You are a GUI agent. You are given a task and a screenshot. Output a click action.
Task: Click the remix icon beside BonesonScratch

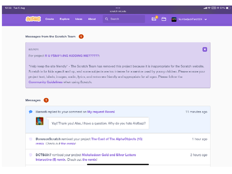pos(30,139)
